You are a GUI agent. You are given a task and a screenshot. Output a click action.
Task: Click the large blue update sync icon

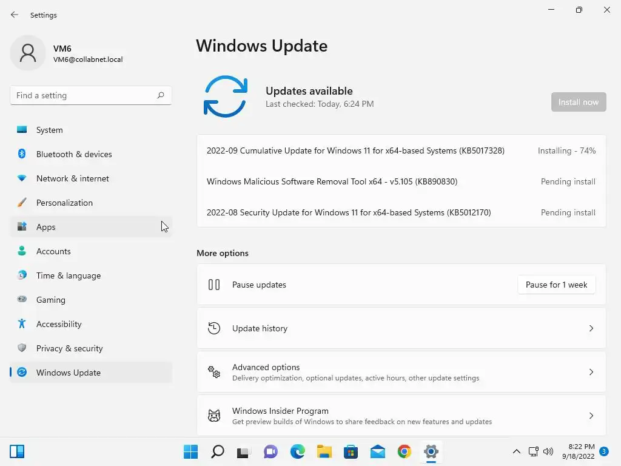coord(226,96)
